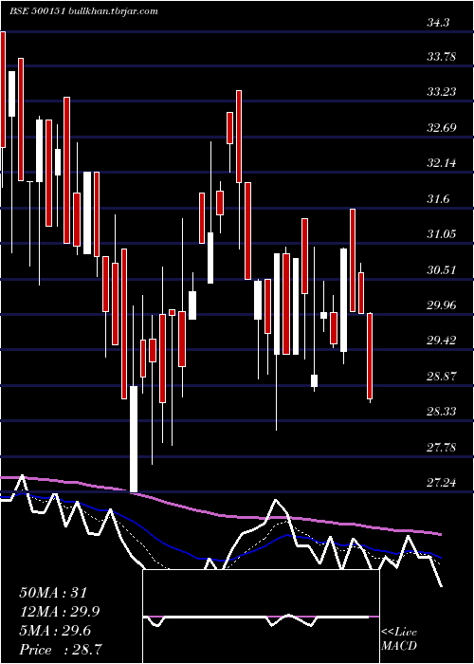This screenshot has height=664, width=474.
Task: Click the pink 50MA line
Action: pyautogui.click(x=220, y=515)
